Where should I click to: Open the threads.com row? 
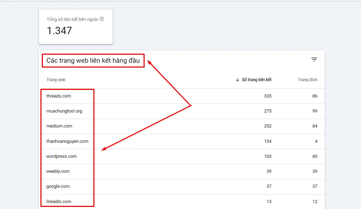coord(59,96)
